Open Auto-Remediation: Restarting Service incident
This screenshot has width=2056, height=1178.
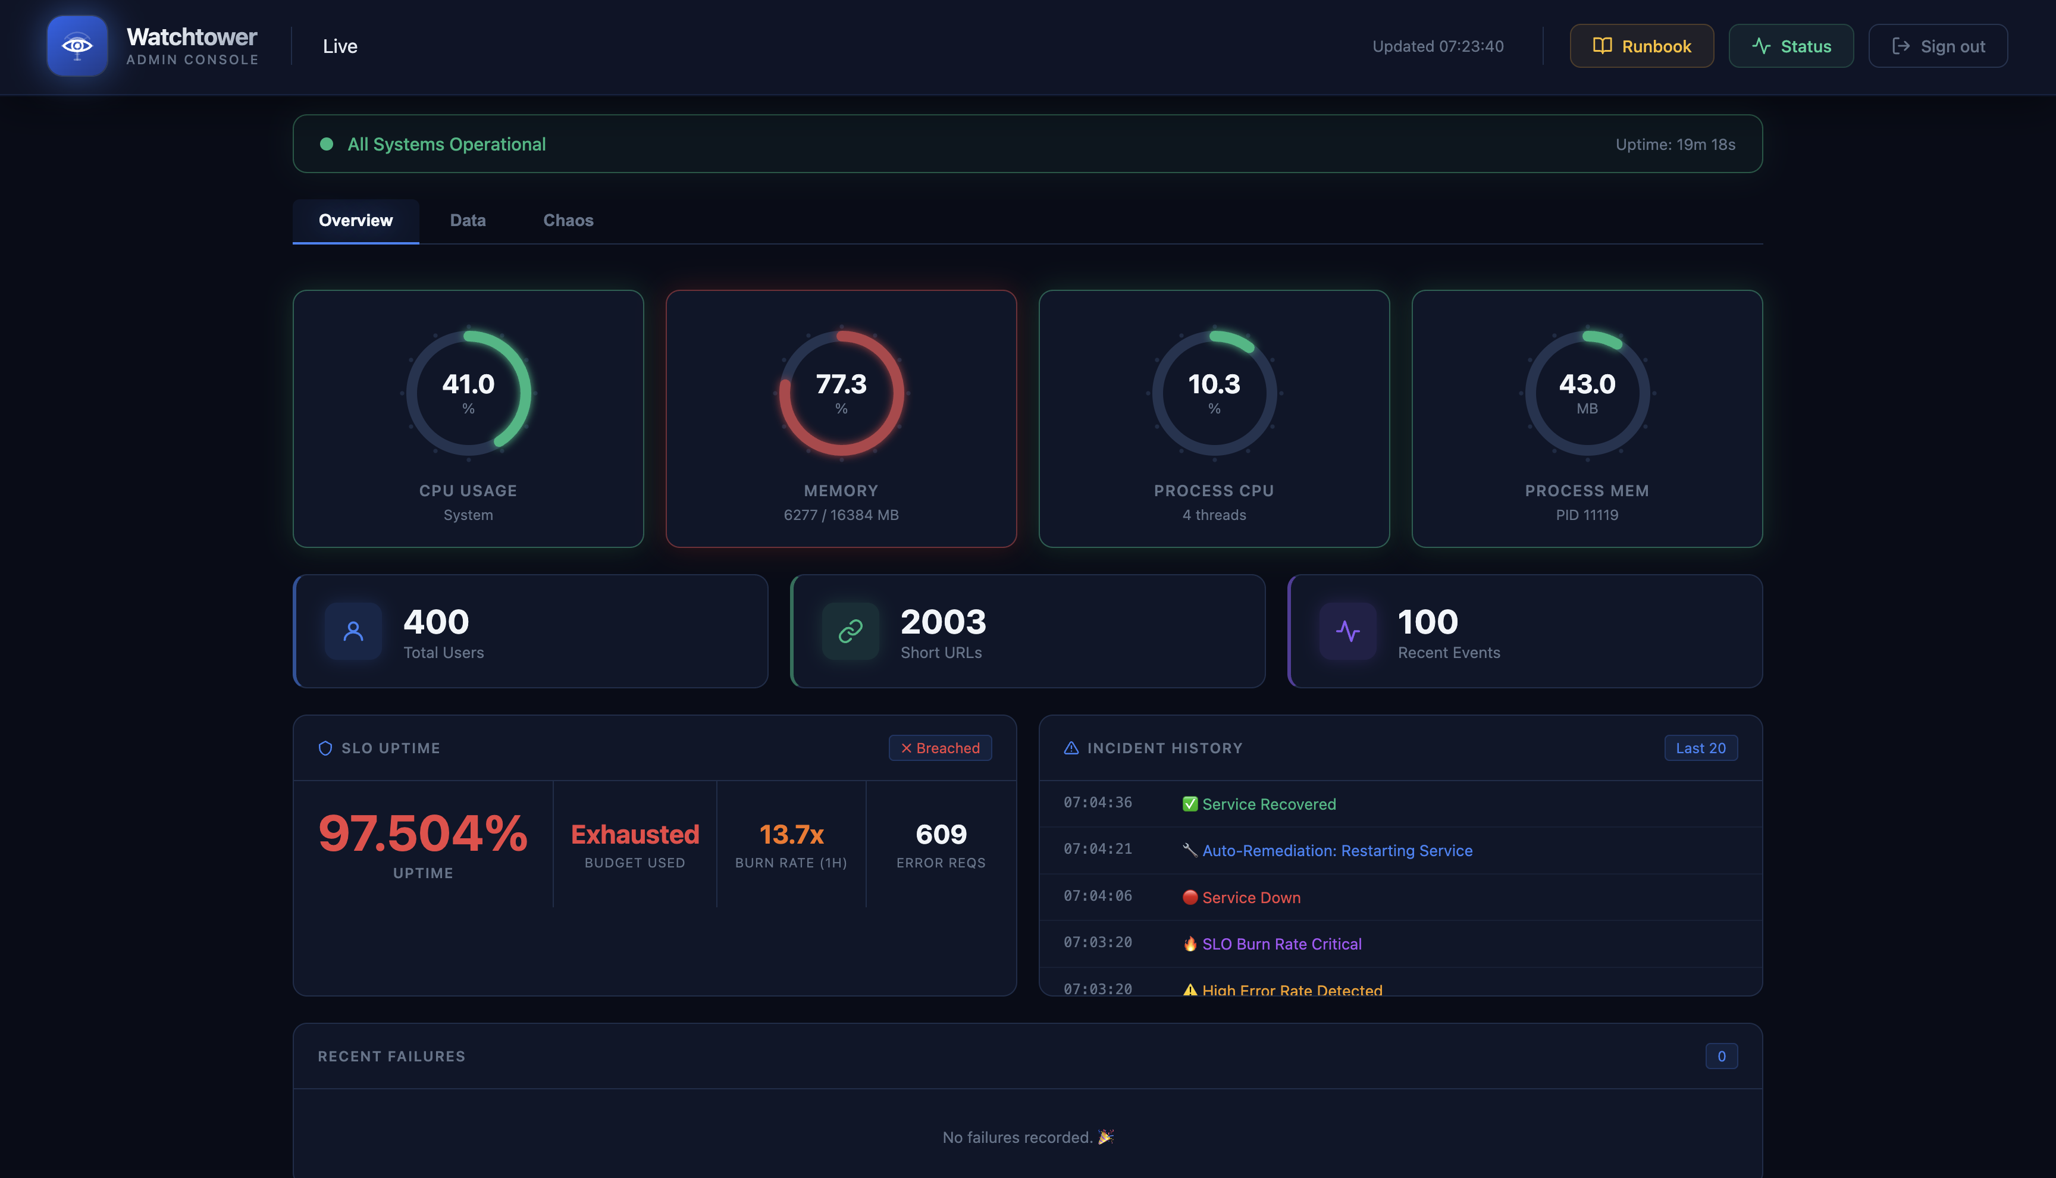(1336, 850)
